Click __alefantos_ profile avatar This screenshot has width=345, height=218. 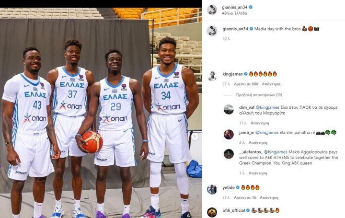229,154
